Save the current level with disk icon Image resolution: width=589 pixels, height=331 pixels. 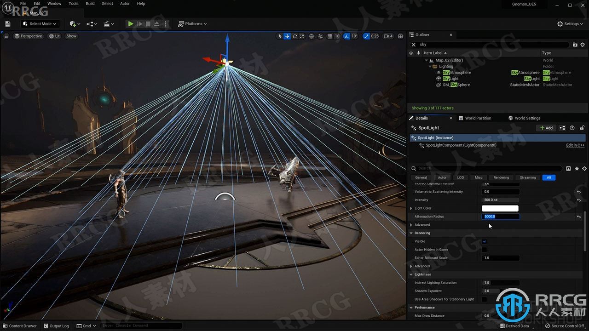coord(7,24)
